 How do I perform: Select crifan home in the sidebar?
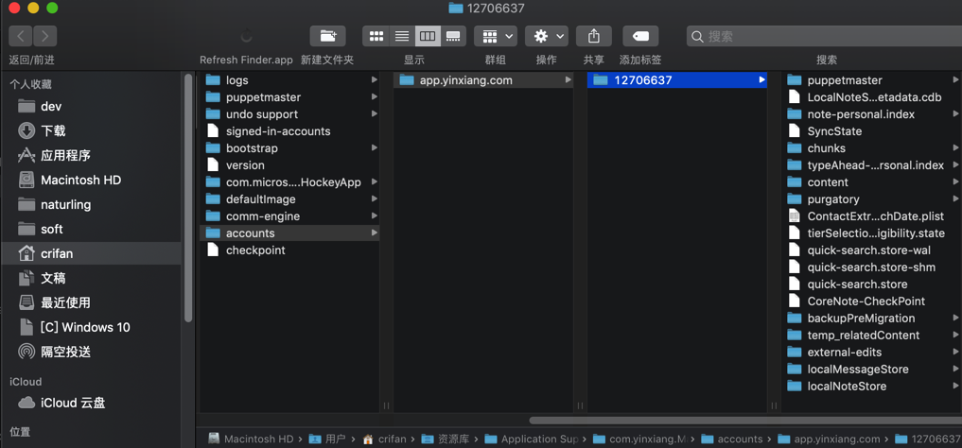[x=92, y=253]
